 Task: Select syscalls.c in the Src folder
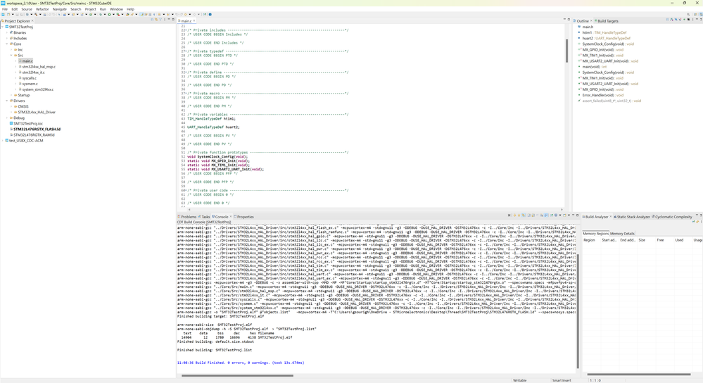[x=29, y=78]
